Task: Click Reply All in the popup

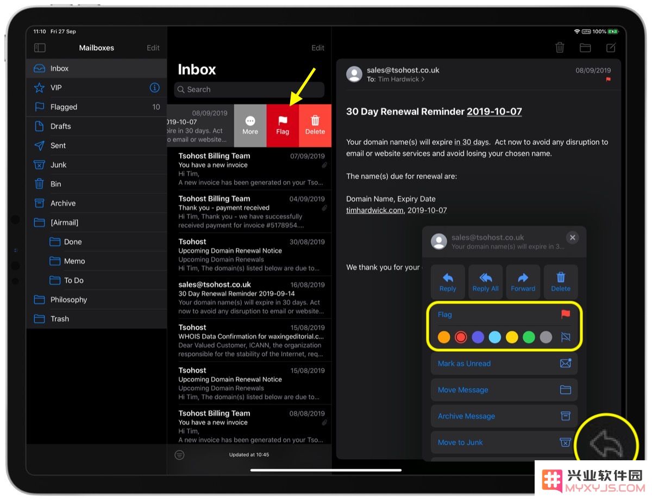Action: click(485, 282)
